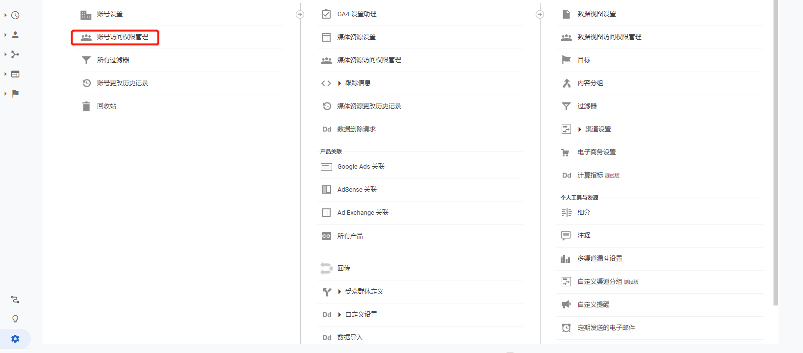Click the link icon beside 所有产品
Viewport: 803px width, 353px height.
(326, 236)
